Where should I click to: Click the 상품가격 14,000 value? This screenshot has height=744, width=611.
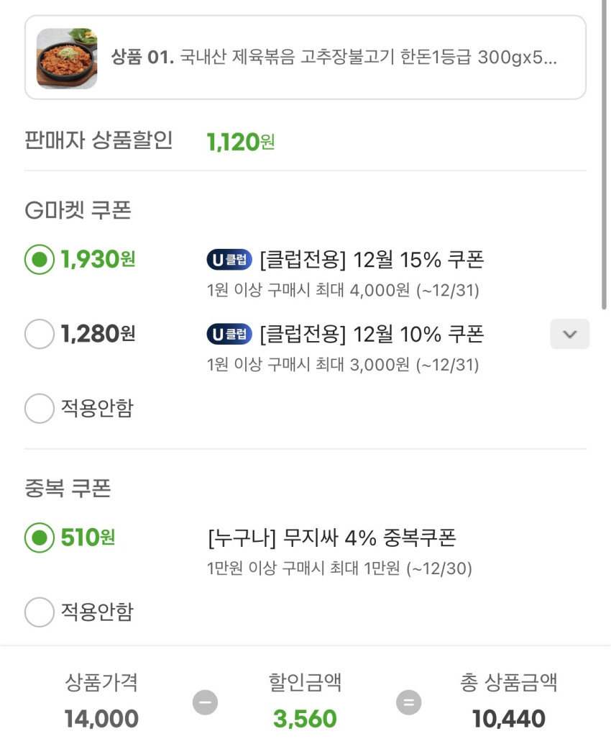(101, 718)
